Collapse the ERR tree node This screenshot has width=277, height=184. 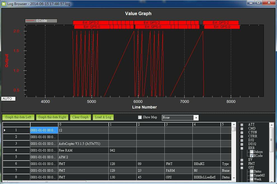[x=242, y=148]
